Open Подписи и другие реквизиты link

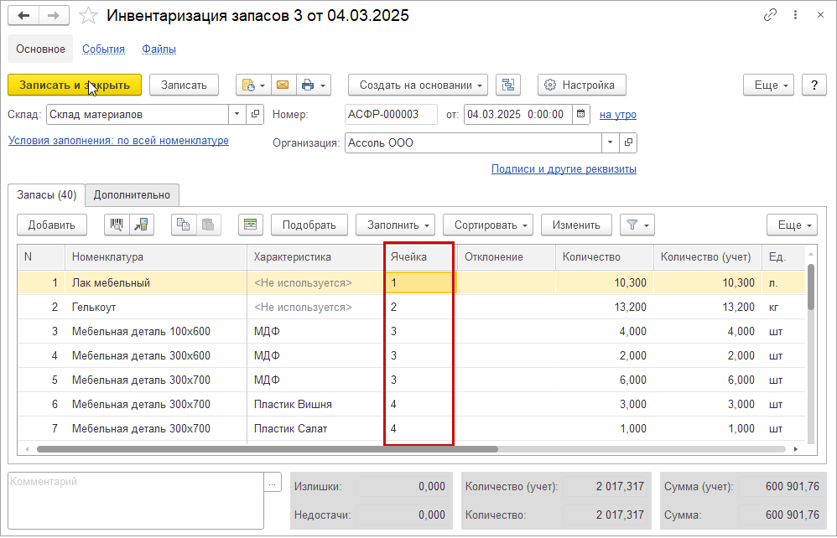[564, 169]
